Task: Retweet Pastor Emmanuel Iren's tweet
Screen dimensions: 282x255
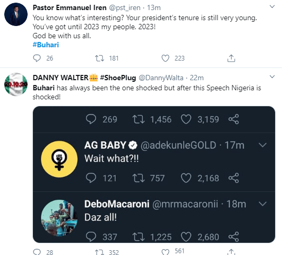Action: 99,58
